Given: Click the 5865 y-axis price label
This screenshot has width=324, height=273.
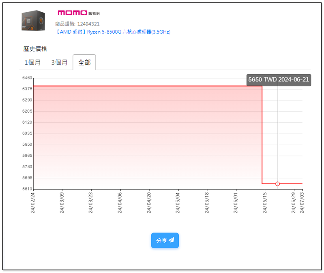Looking at the screenshot, I should coord(27,156).
